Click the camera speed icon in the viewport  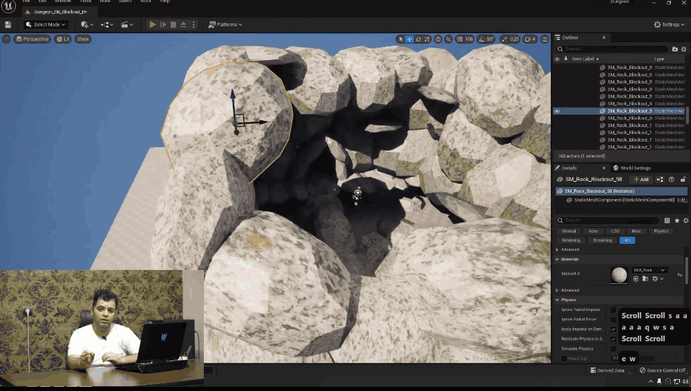pos(529,39)
